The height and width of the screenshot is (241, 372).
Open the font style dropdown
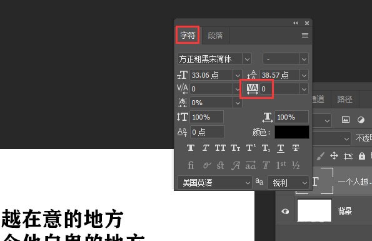304,59
